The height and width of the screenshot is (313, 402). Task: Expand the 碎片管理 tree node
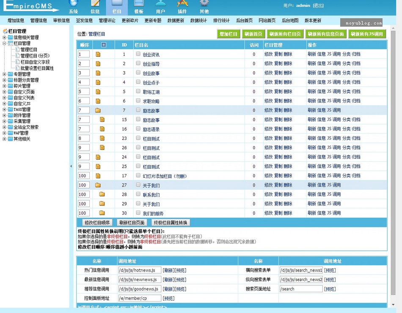4,86
